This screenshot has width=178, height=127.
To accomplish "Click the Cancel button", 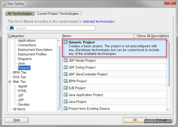I will pyautogui.click(x=161, y=120).
